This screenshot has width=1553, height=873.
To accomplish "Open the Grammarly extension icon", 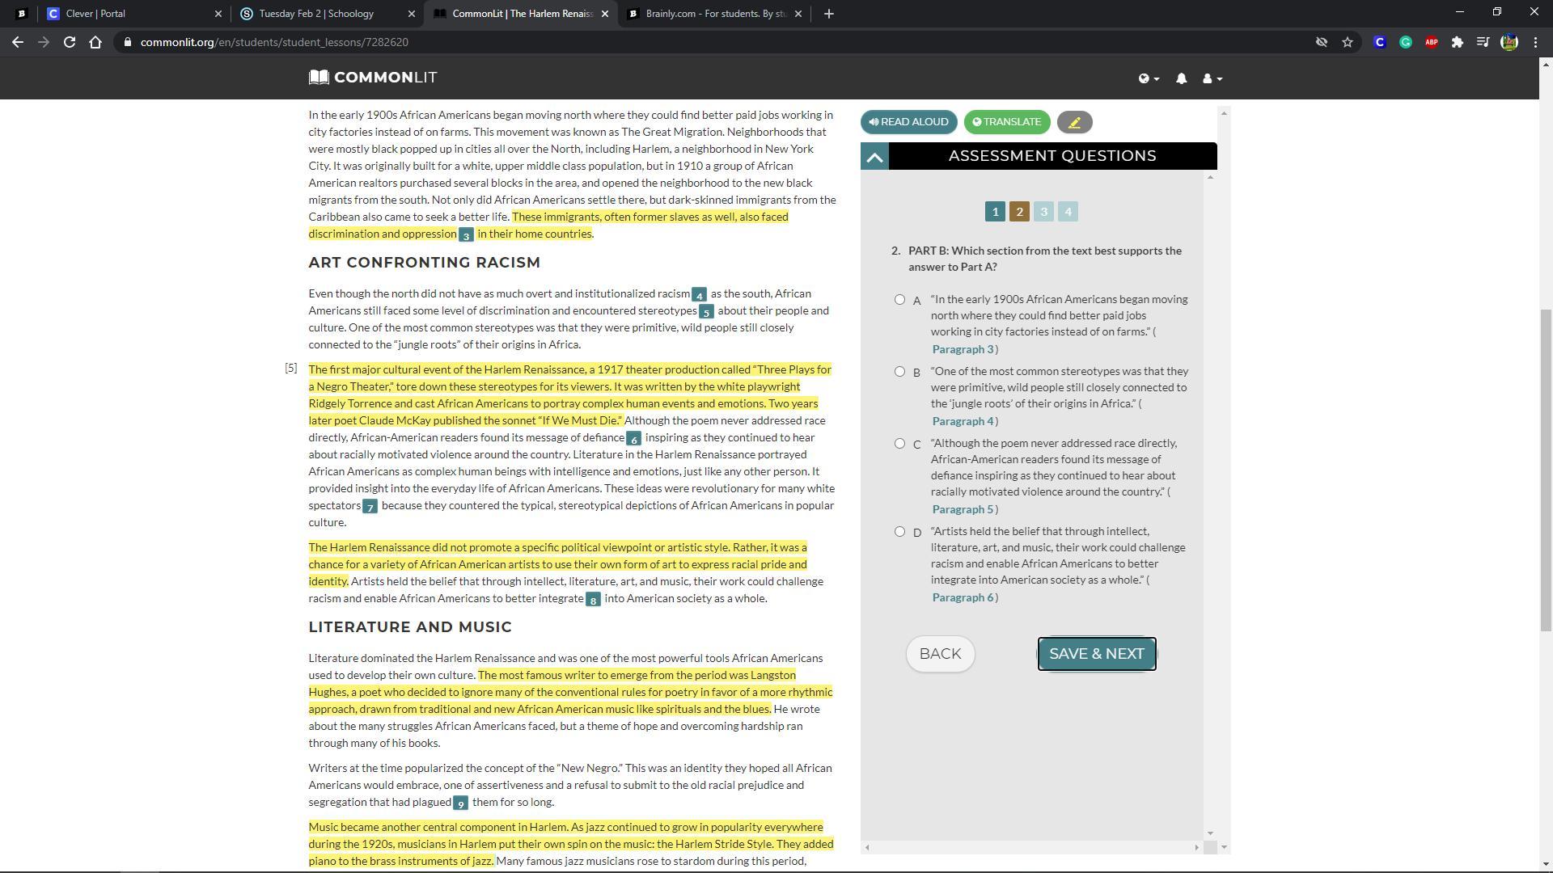I will coord(1406,42).
